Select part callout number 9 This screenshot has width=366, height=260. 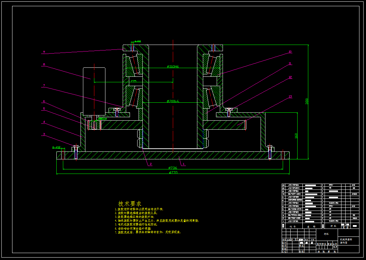click(44, 52)
